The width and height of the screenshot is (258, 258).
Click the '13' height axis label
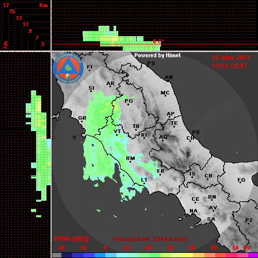19,18
